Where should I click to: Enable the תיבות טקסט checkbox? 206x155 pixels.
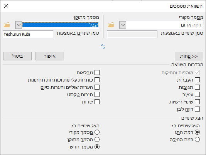click(x=97, y=95)
